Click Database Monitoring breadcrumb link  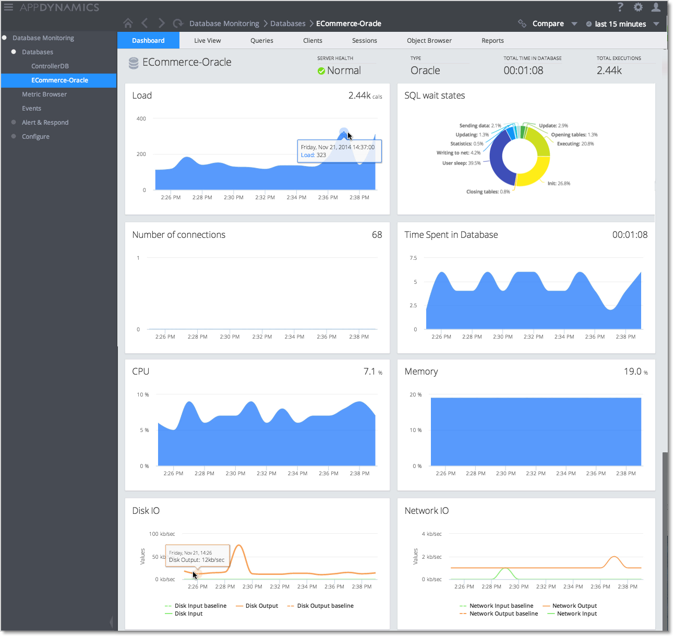224,23
